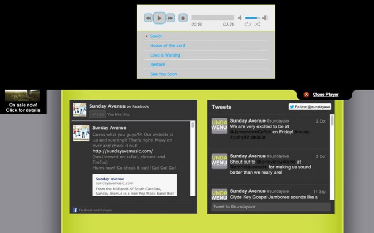Screen dimensions: 374x233
Task: Click the Tweets timeline scrollbar
Action: point(332,157)
